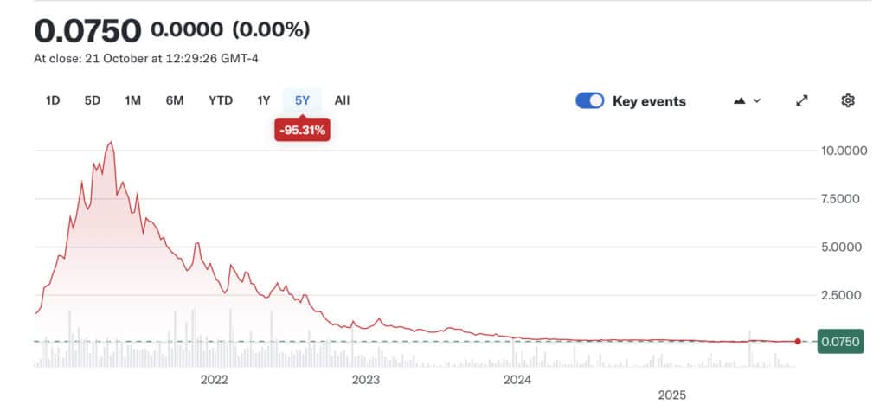Click the 2022 label on time axis
886x411 pixels.
tap(214, 379)
